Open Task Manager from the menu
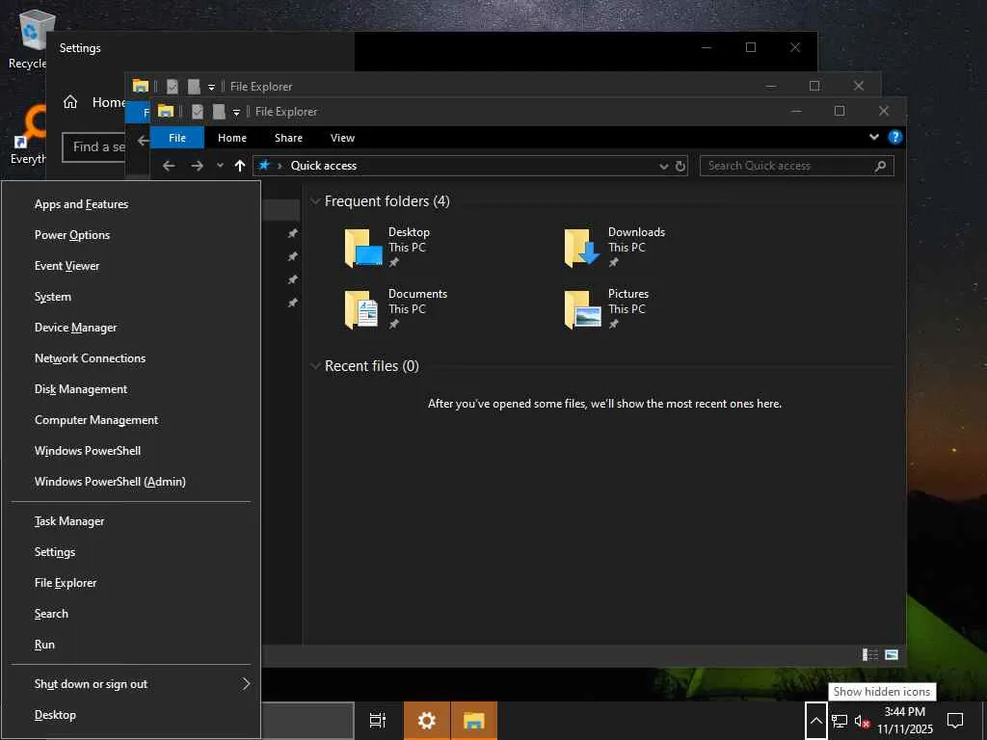This screenshot has width=987, height=740. point(131,521)
